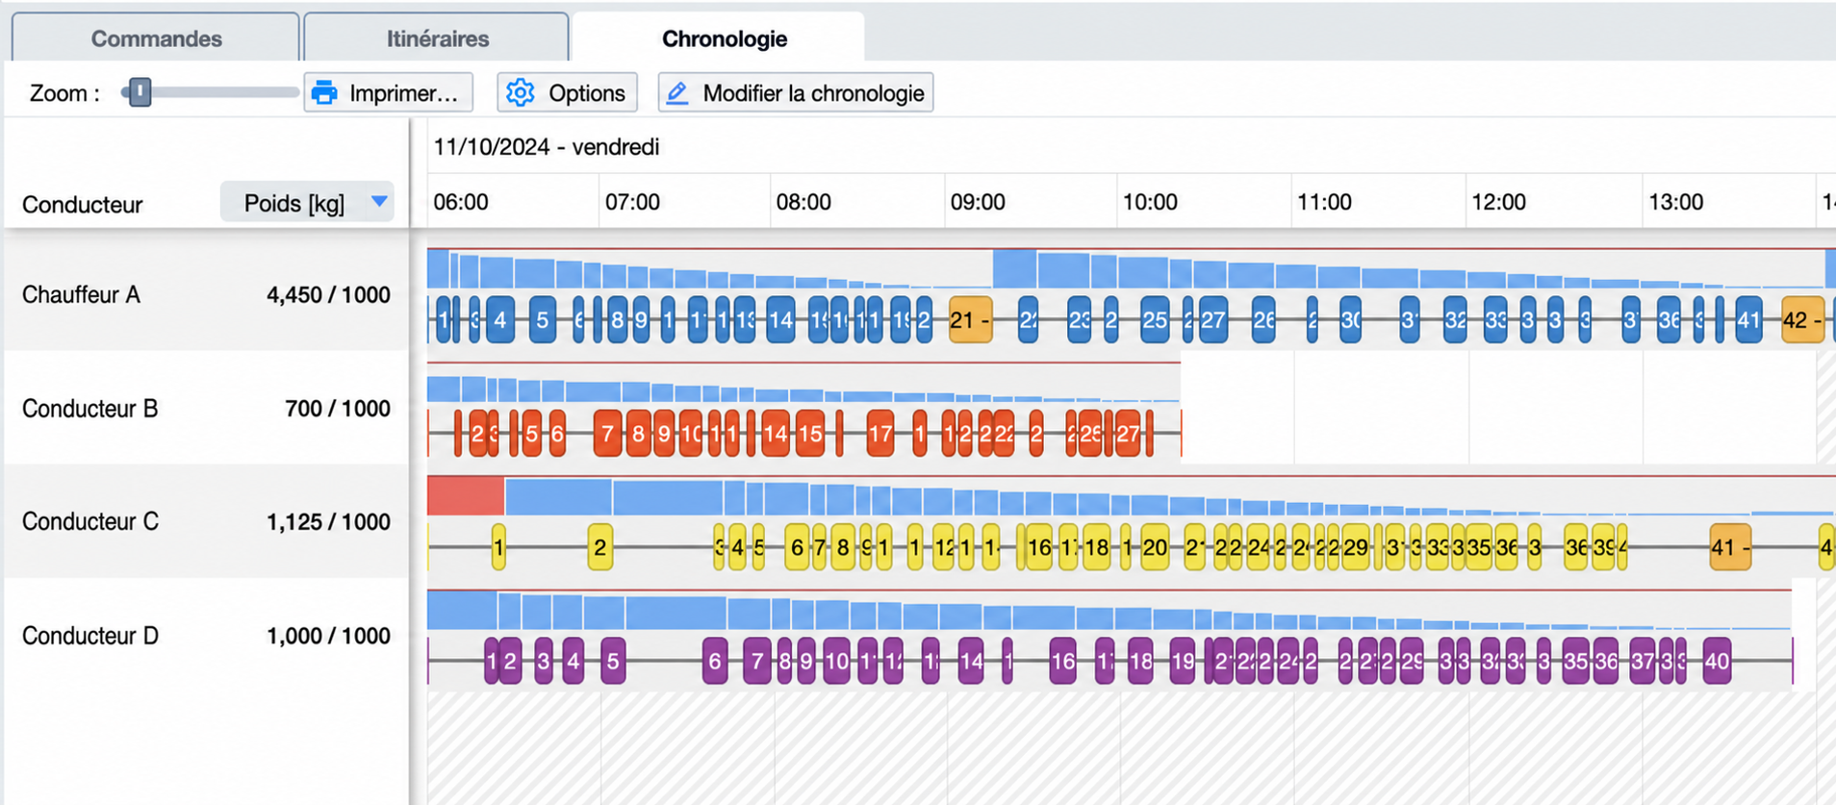Screen dimensions: 1836x805
Task: Select Conducteur C yellow stop 16
Action: [1039, 547]
